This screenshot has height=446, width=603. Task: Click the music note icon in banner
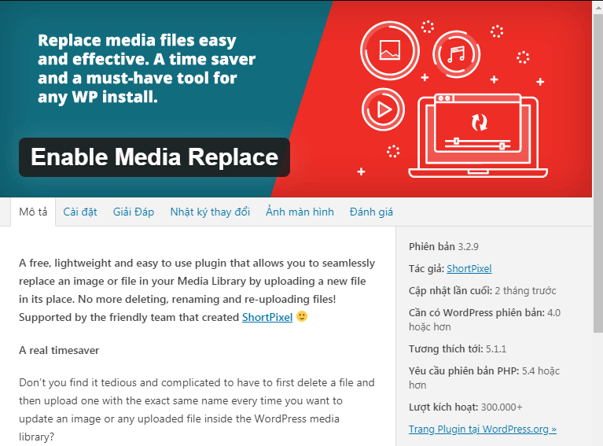(x=456, y=53)
